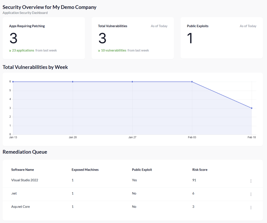Sort by the Software Name column header
The height and width of the screenshot is (223, 267).
pos(22,170)
